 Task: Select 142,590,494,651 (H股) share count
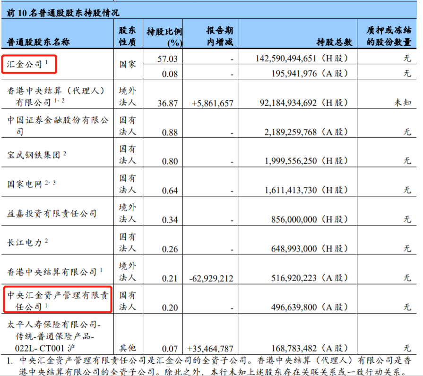(x=302, y=58)
